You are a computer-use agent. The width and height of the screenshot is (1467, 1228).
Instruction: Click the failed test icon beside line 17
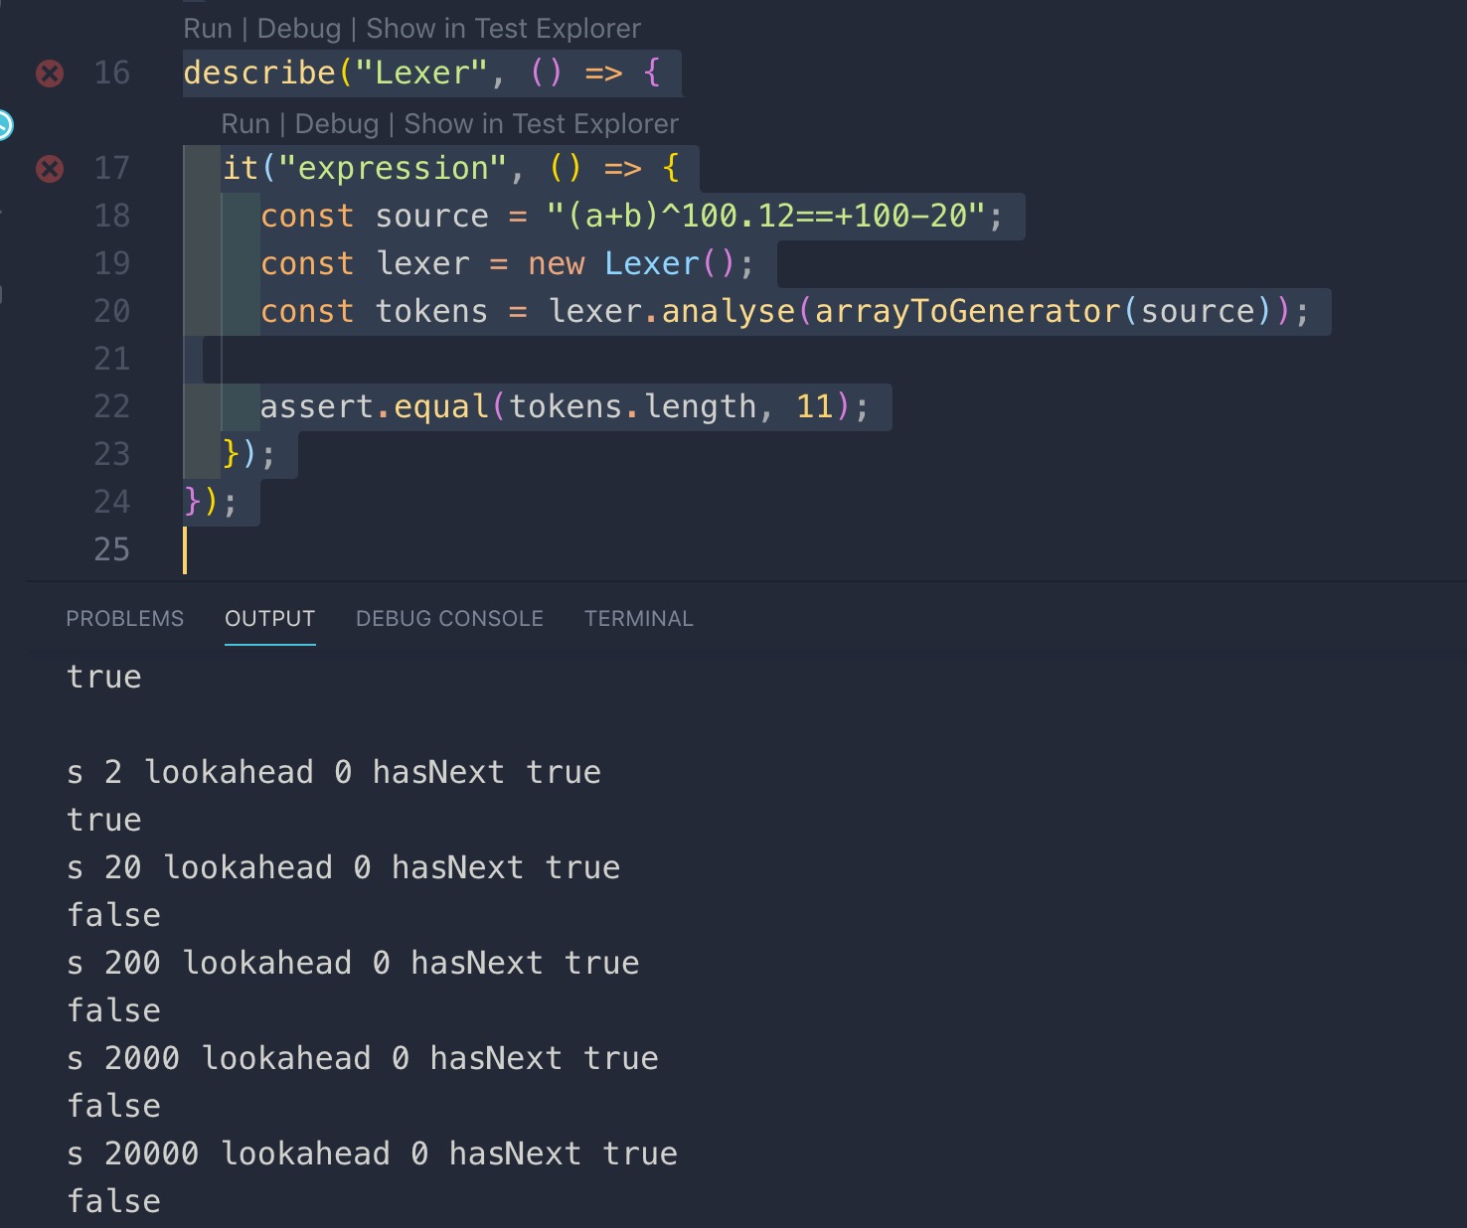(x=50, y=169)
